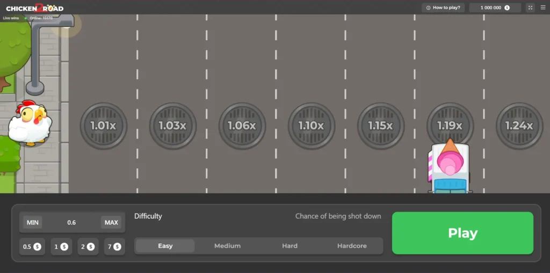Choose the 7 dollar quick bet
Image resolution: width=550 pixels, height=273 pixels.
114,247
